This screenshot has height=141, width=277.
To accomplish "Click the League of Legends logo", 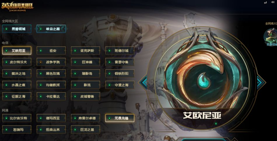I will 17,6.
